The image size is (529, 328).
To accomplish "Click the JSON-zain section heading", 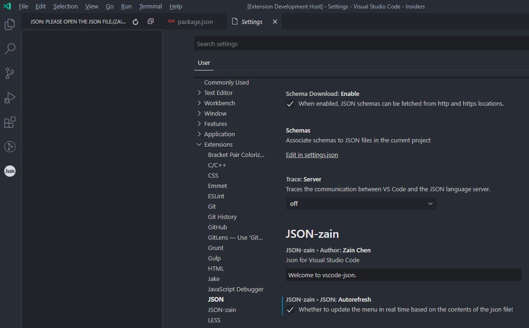I will click(312, 234).
